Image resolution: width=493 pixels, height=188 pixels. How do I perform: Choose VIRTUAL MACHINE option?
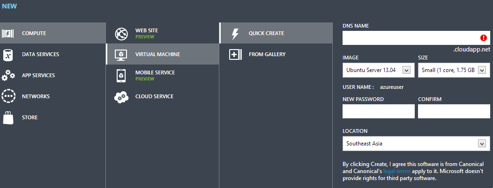(x=163, y=54)
